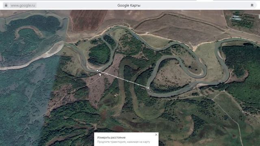This screenshot has height=146, width=260.
Task: Close the measure distance panel
Action: click(x=156, y=135)
